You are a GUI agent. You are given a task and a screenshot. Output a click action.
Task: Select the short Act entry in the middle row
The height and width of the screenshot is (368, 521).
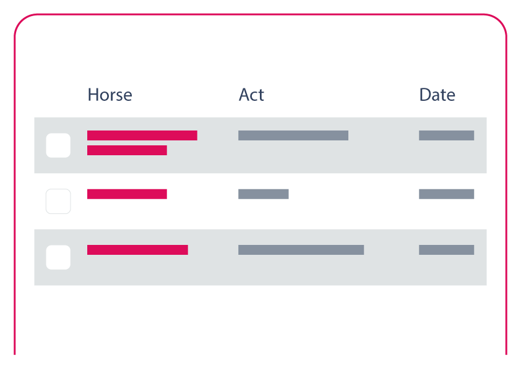tap(263, 194)
